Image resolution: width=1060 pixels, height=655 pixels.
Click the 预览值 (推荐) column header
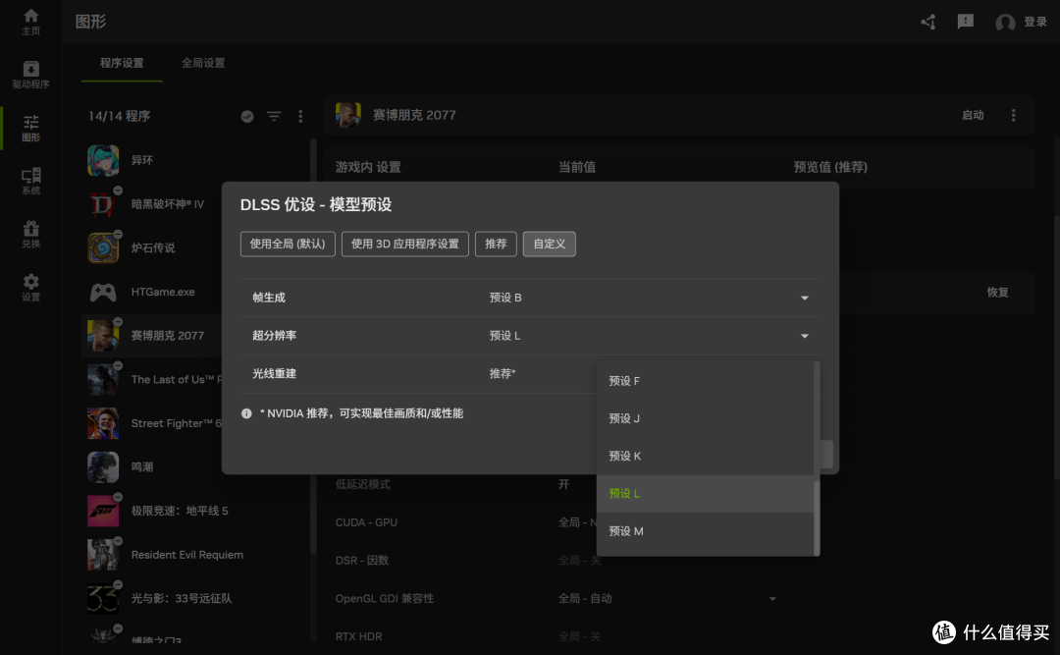coord(830,167)
